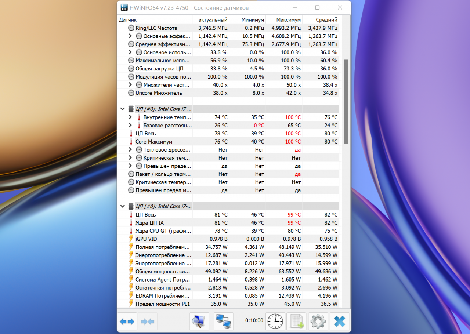
Task: Expand the Базовое расстоян... row
Action: pyautogui.click(x=130, y=126)
